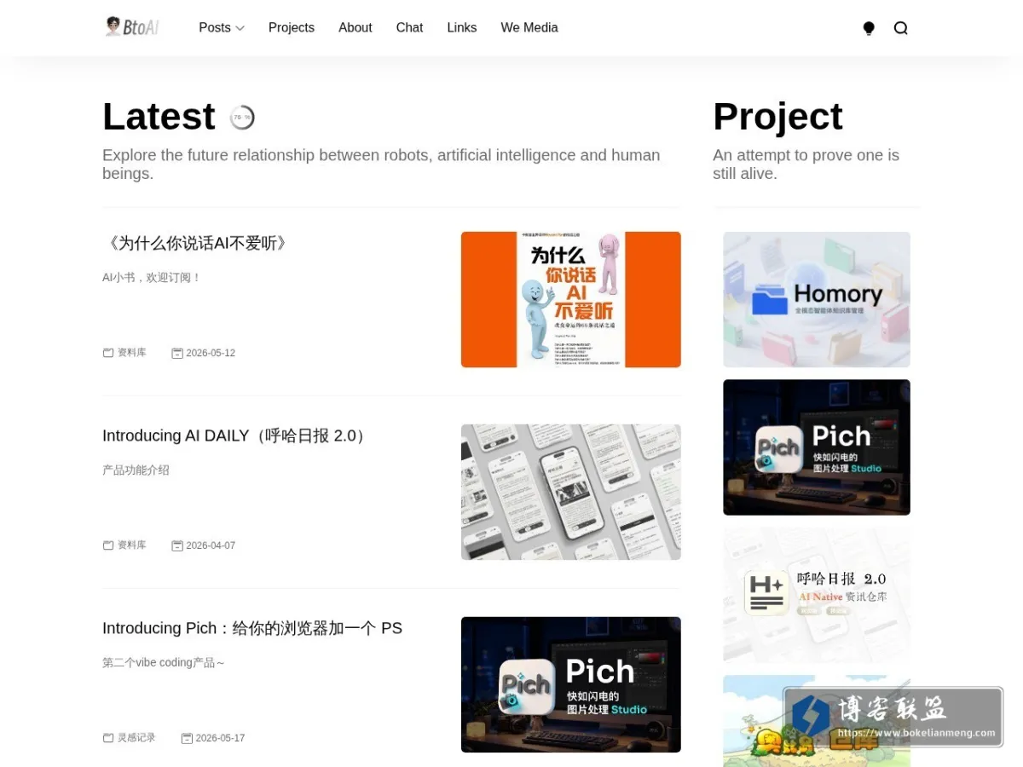Click the circular progress indicator beside Latest
1023x767 pixels.
coord(242,118)
